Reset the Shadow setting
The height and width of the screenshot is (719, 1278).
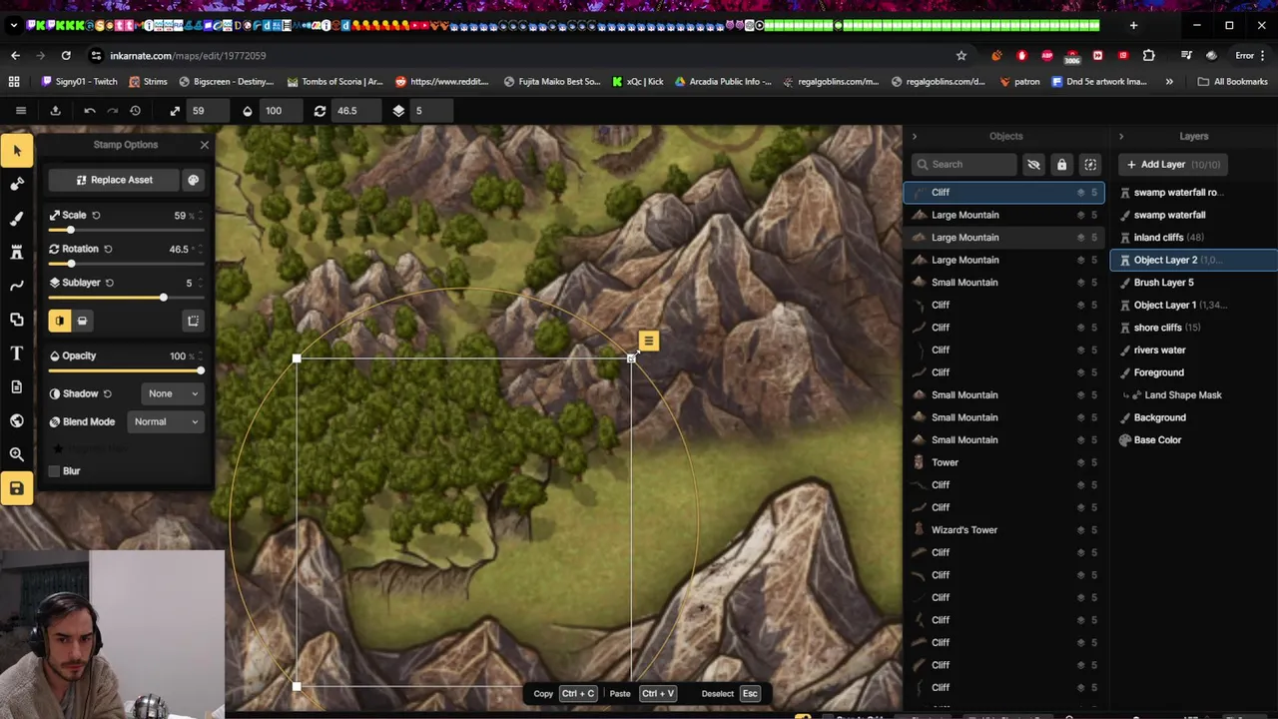pos(107,393)
